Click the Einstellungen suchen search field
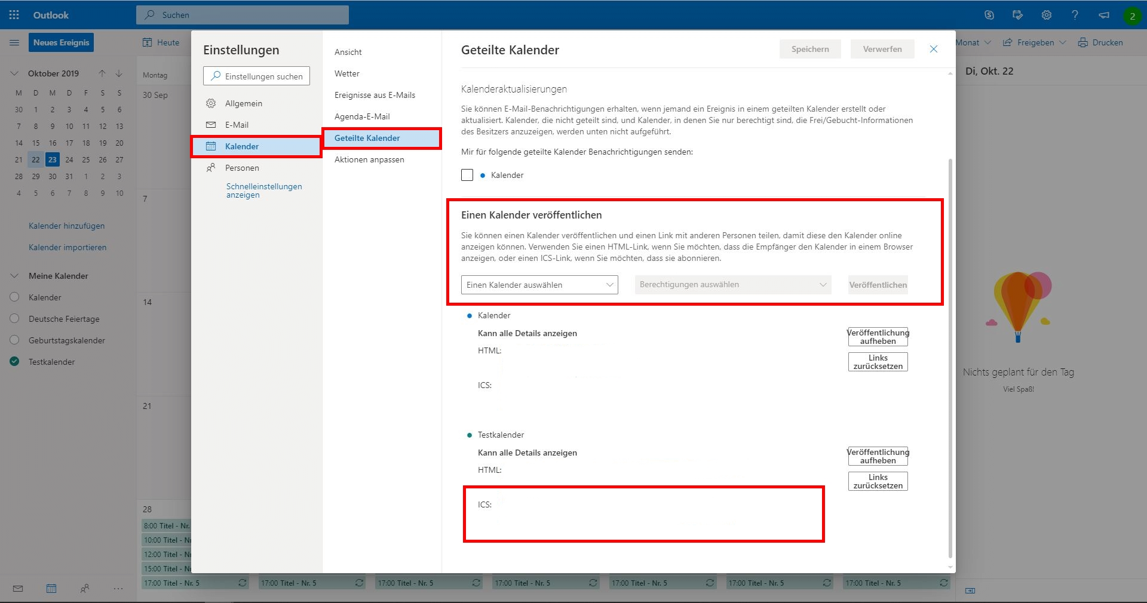1147x603 pixels. point(257,76)
